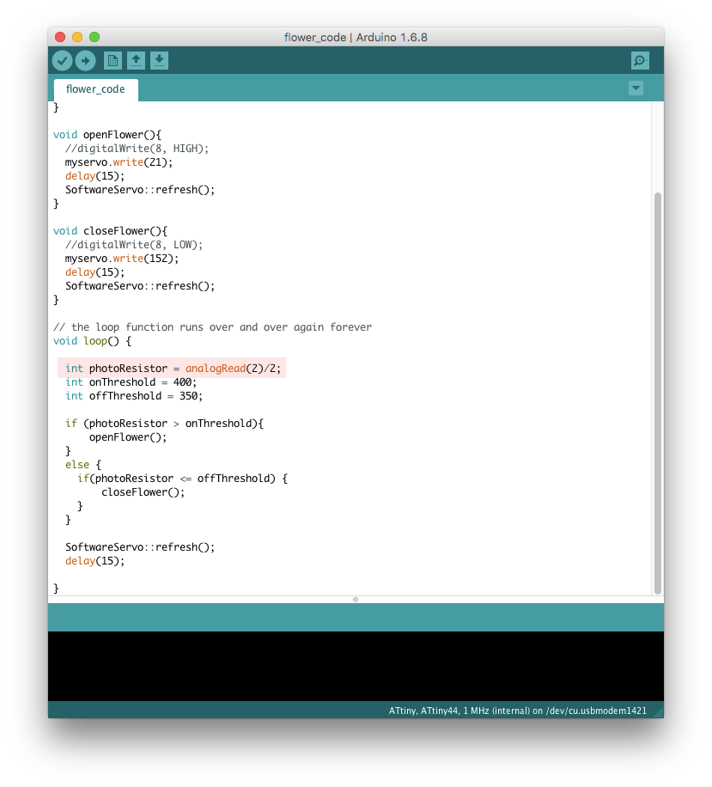This screenshot has width=712, height=787.
Task: Click the Verify checkmark button
Action: [62, 61]
